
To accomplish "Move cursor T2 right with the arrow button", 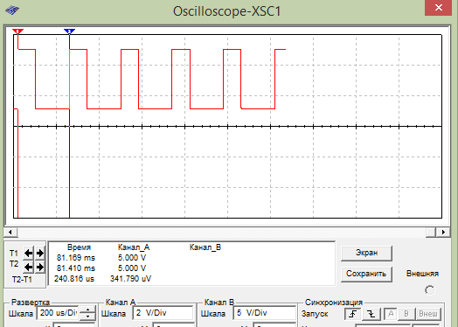I will (40, 267).
